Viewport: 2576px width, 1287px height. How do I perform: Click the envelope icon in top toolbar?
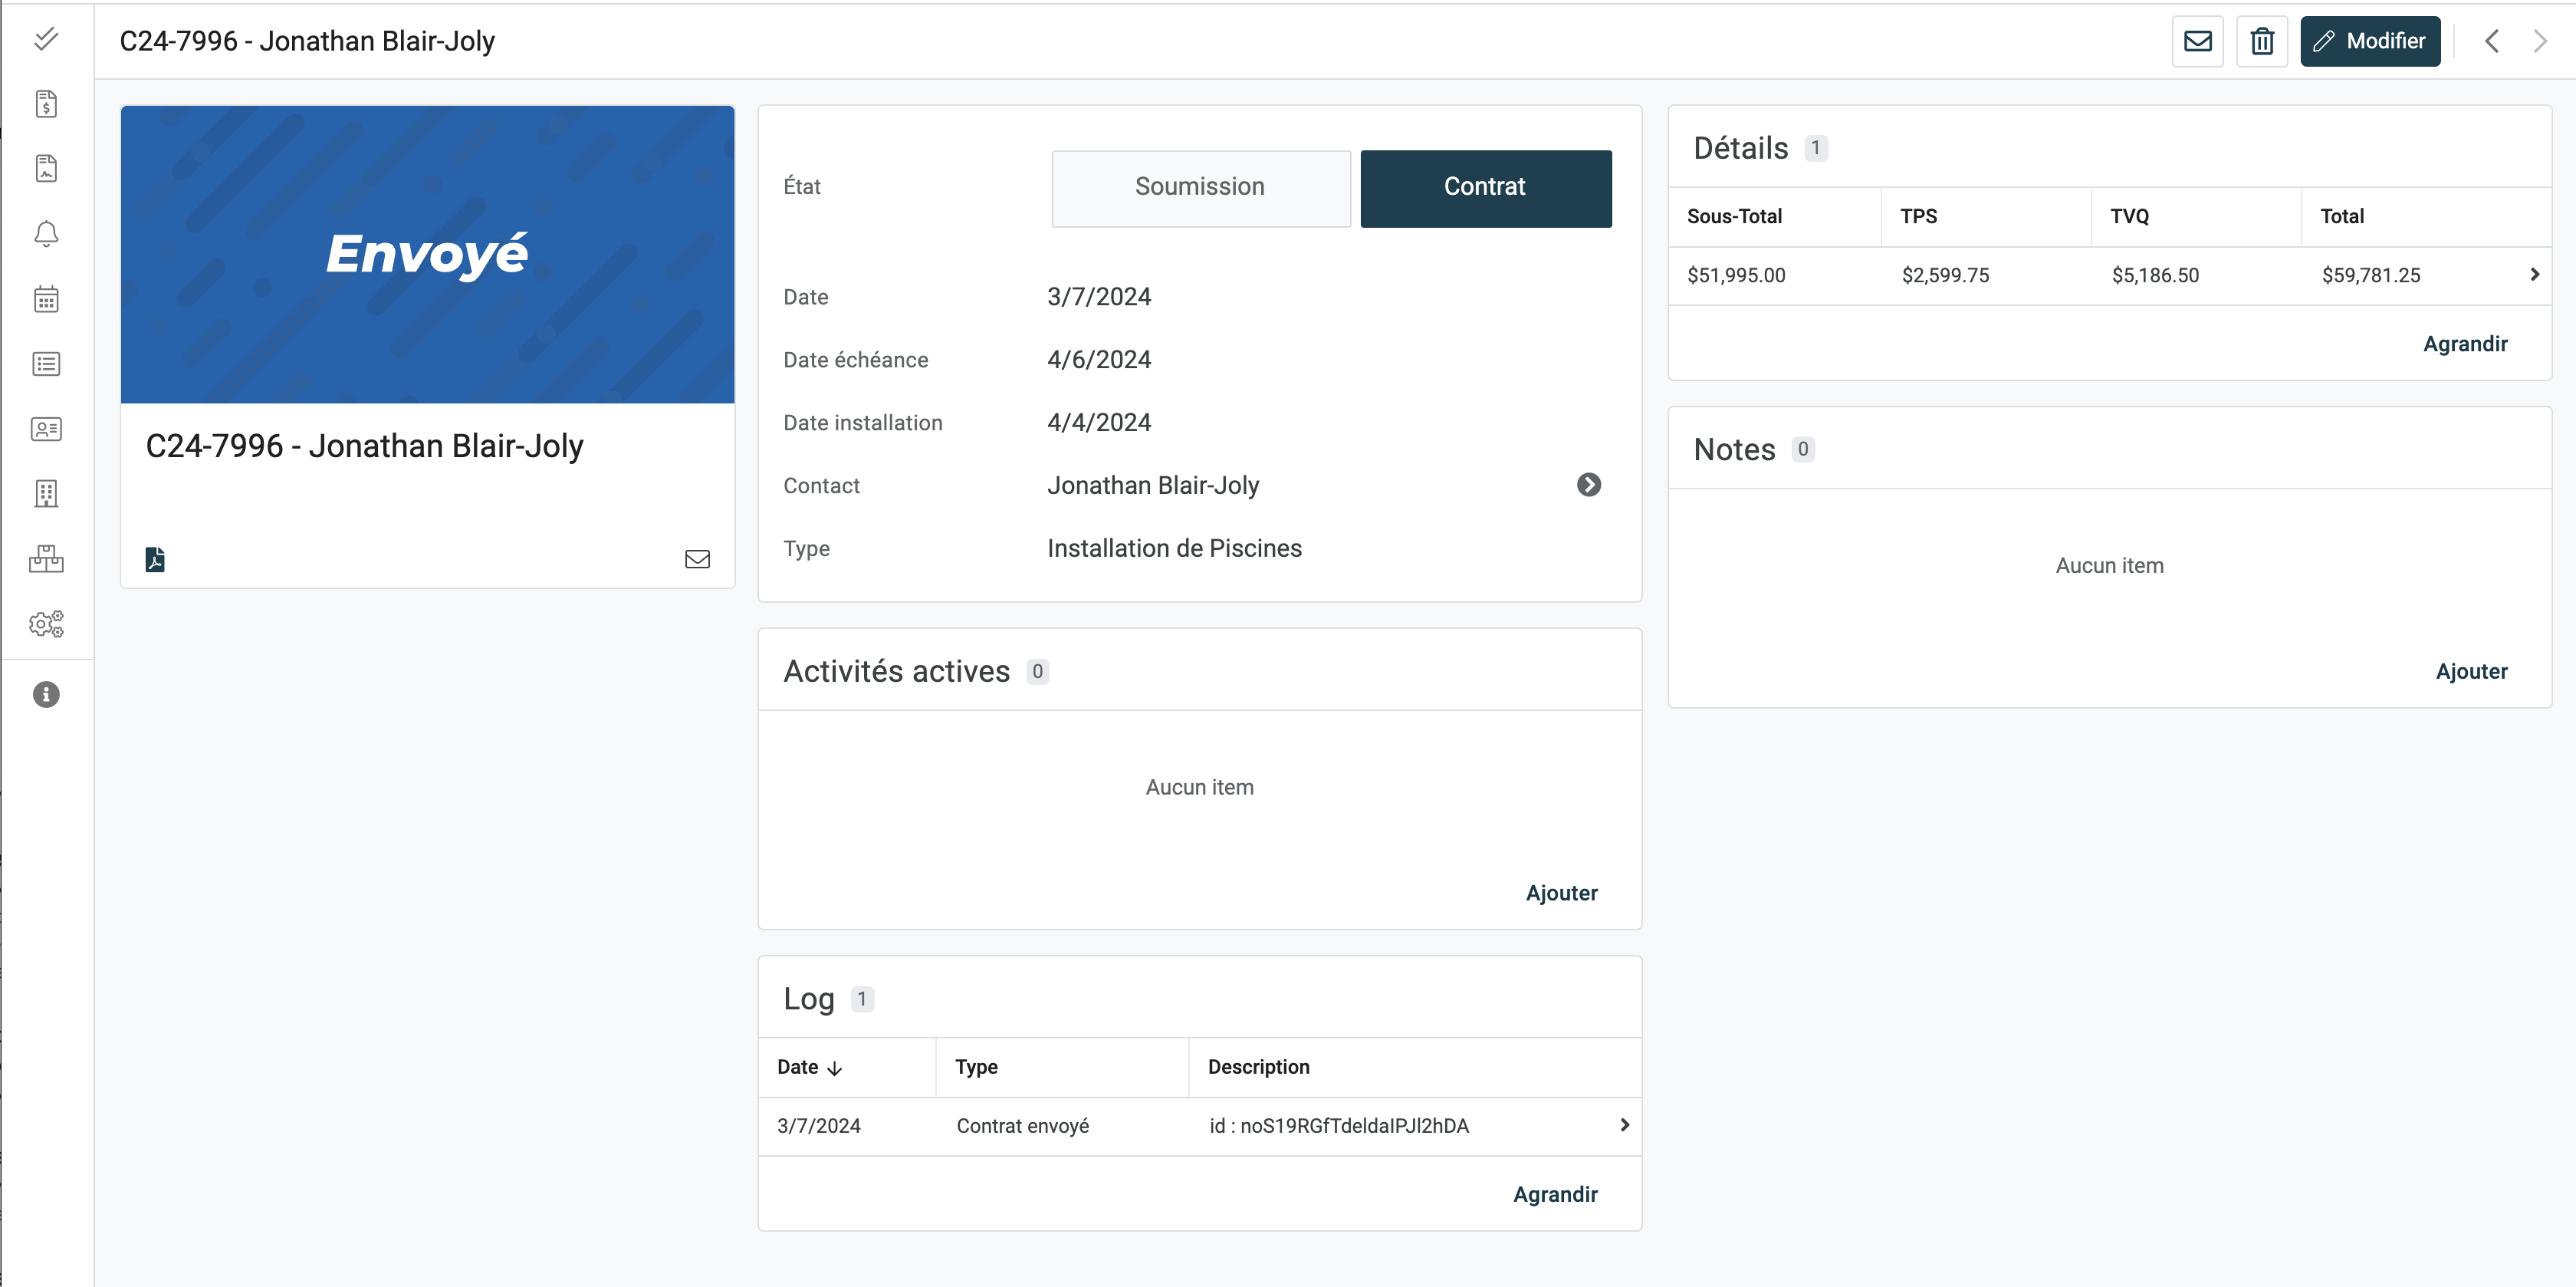coord(2197,41)
